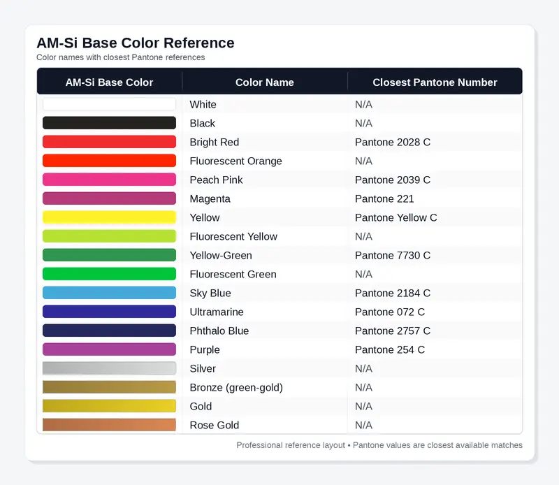The height and width of the screenshot is (485, 559).
Task: Click the 'Pantone 254 C' value
Action: [x=390, y=350]
